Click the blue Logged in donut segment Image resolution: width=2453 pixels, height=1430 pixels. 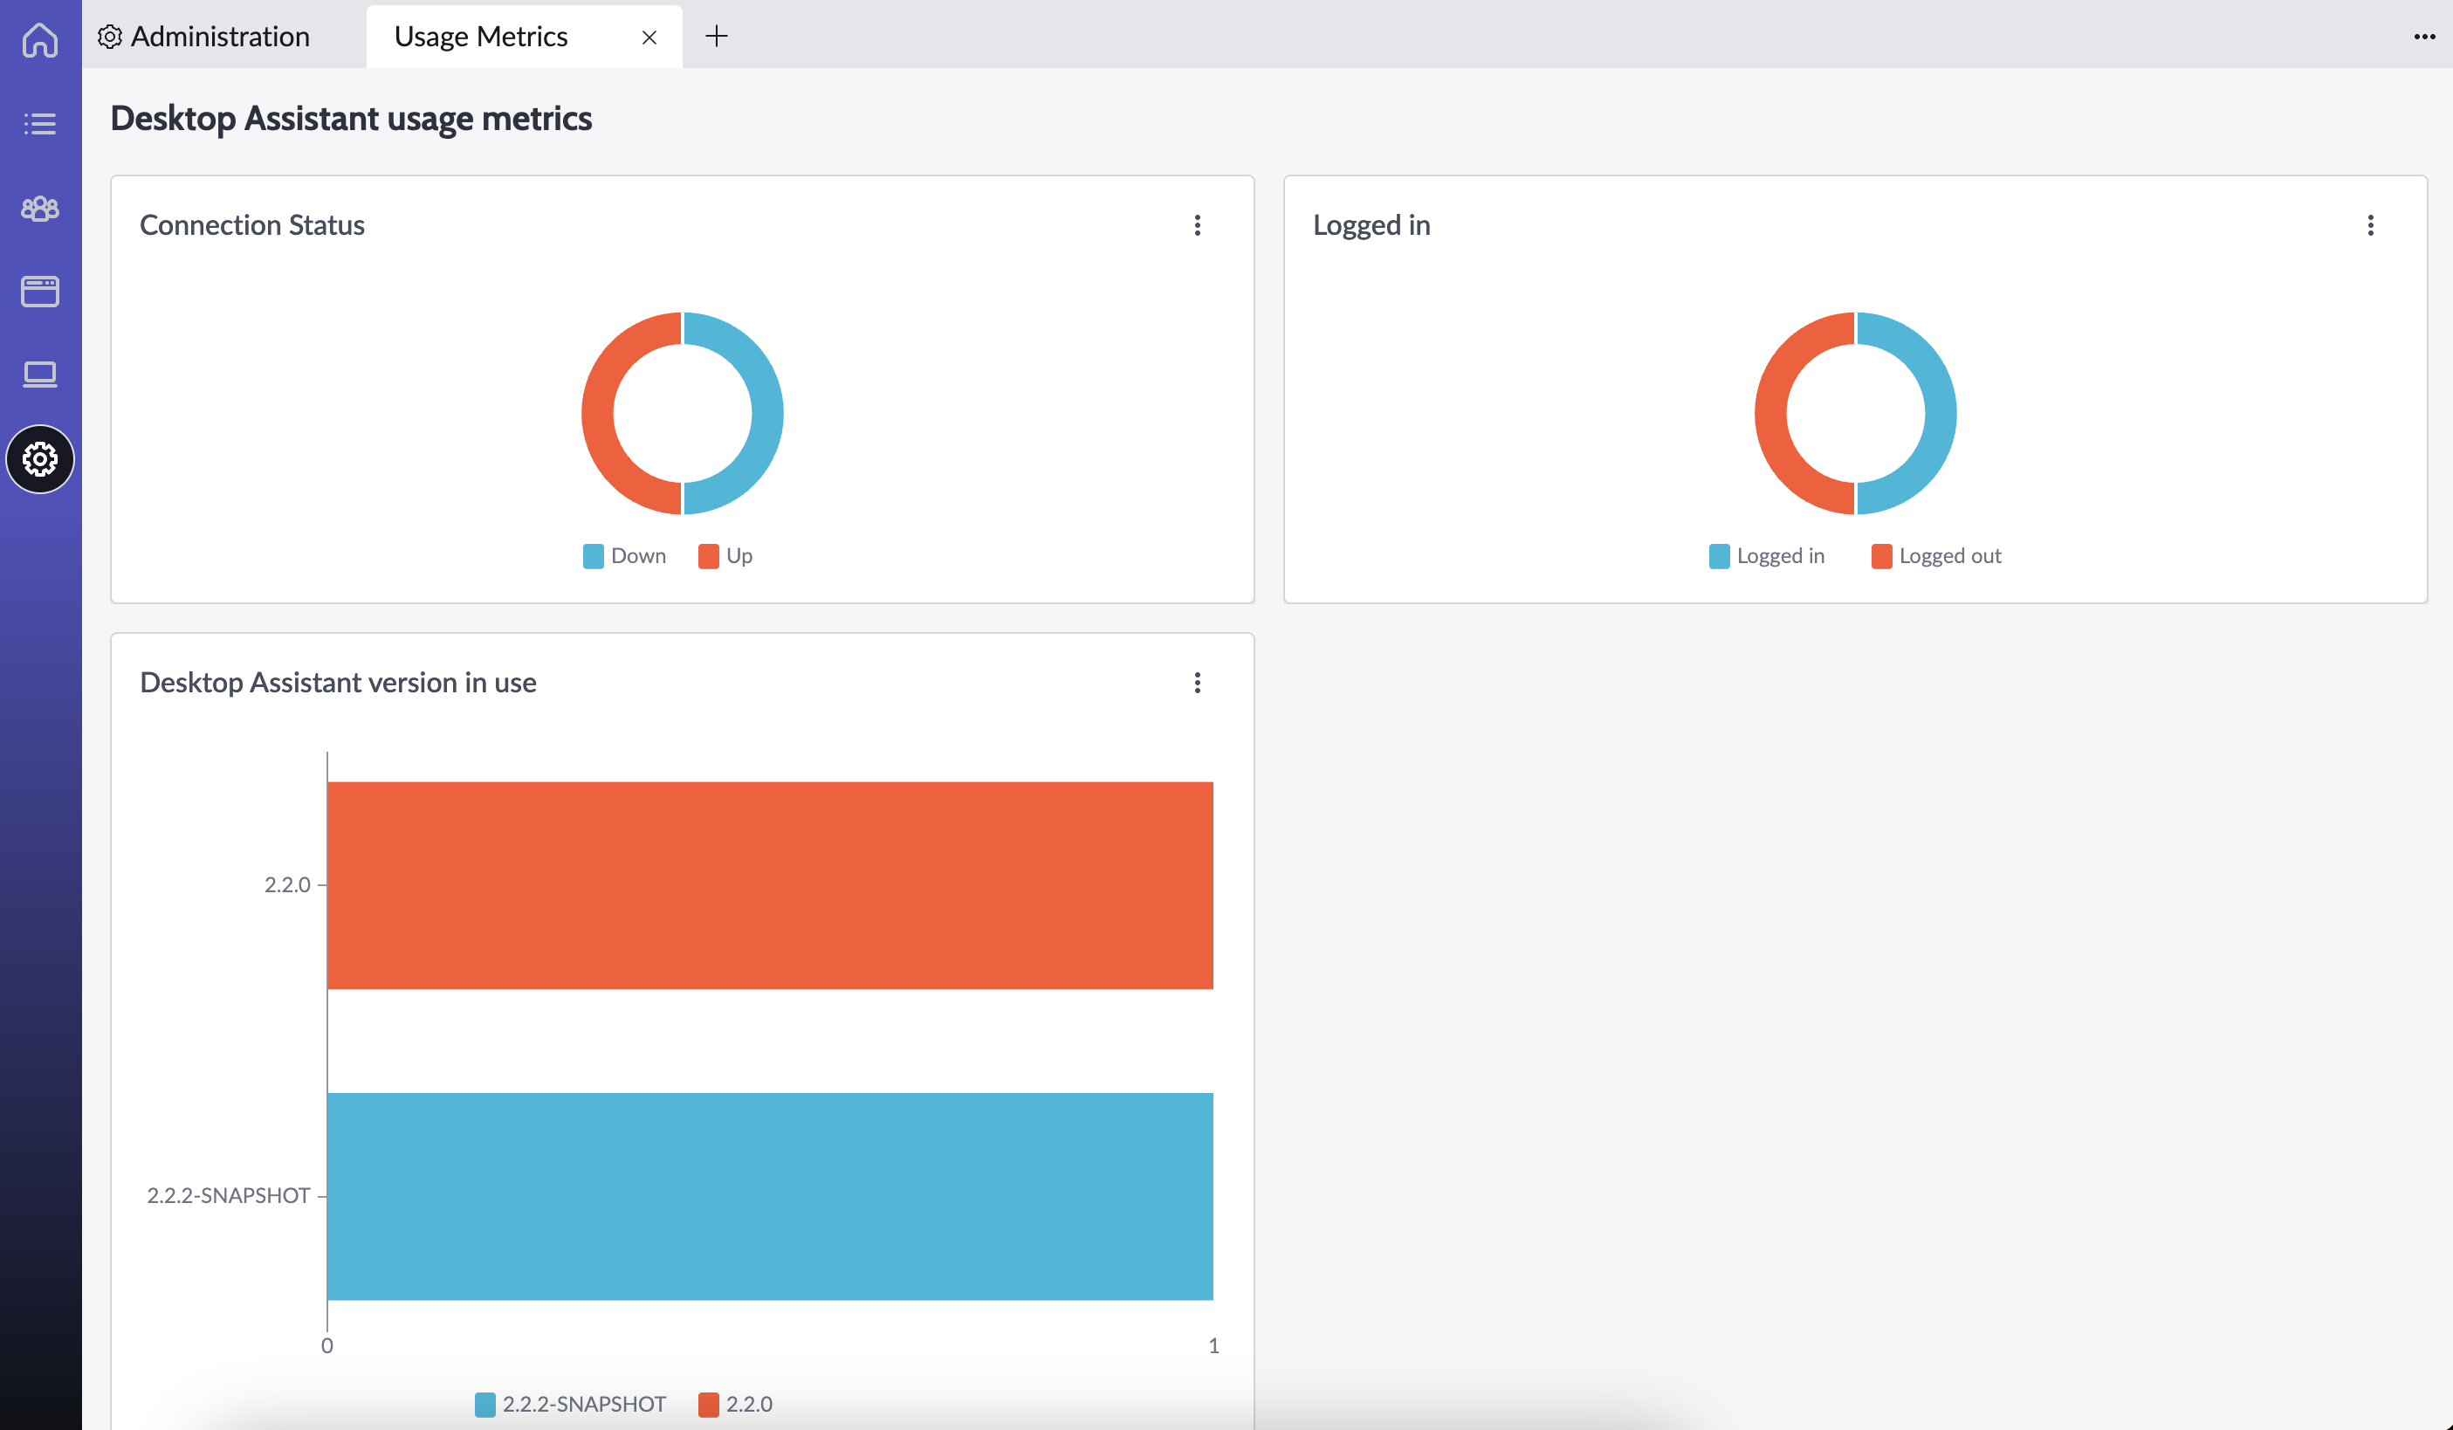click(1940, 414)
